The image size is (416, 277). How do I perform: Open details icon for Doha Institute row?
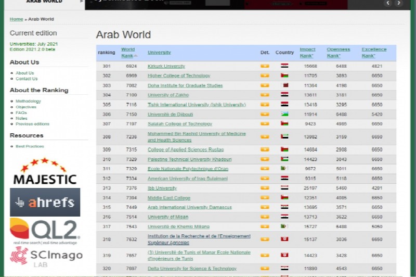[265, 85]
